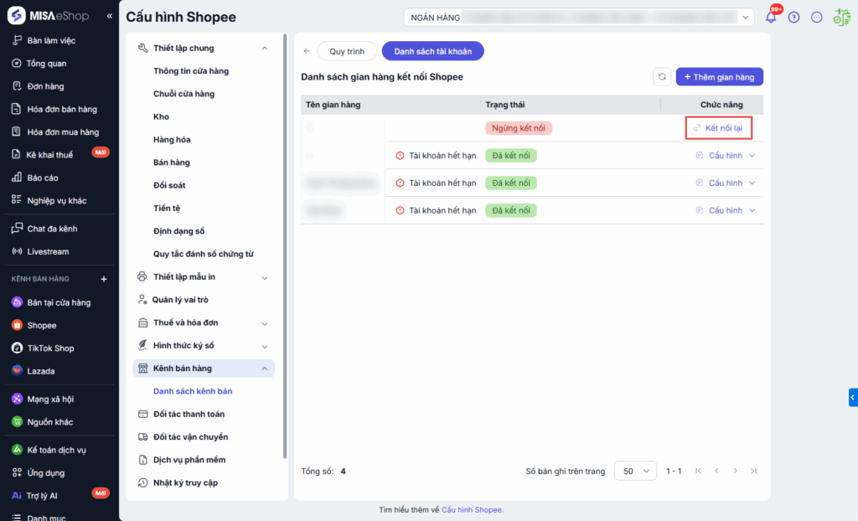Open Livestream from the sidebar

pyautogui.click(x=48, y=251)
